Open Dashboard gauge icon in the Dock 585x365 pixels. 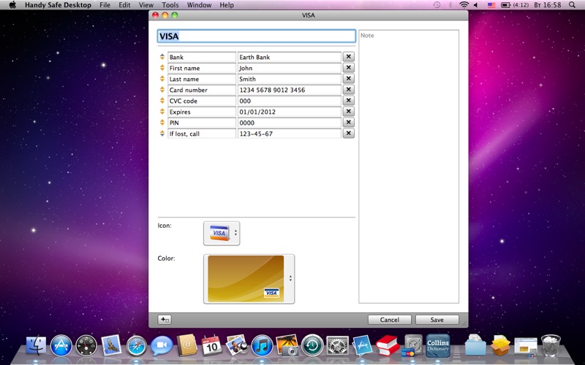pos(86,345)
